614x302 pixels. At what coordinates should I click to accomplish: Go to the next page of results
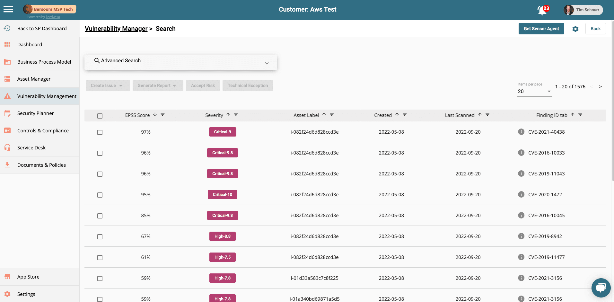(600, 87)
